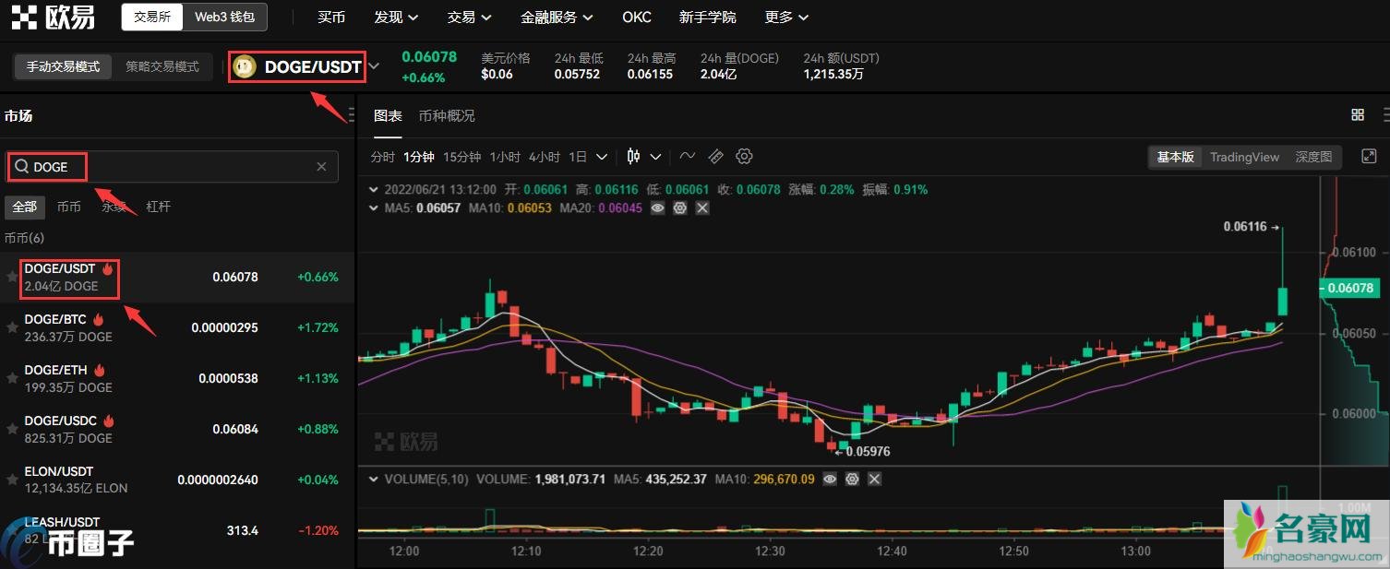Collapse the VOLUME indicator row chevron
This screenshot has height=569, width=1390.
(x=374, y=480)
